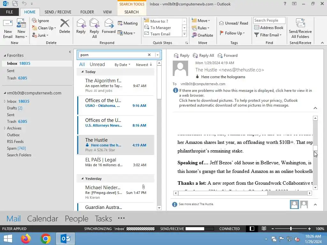Expand the Archives folder
This screenshot has height=245, width=327.
[x=4, y=128]
